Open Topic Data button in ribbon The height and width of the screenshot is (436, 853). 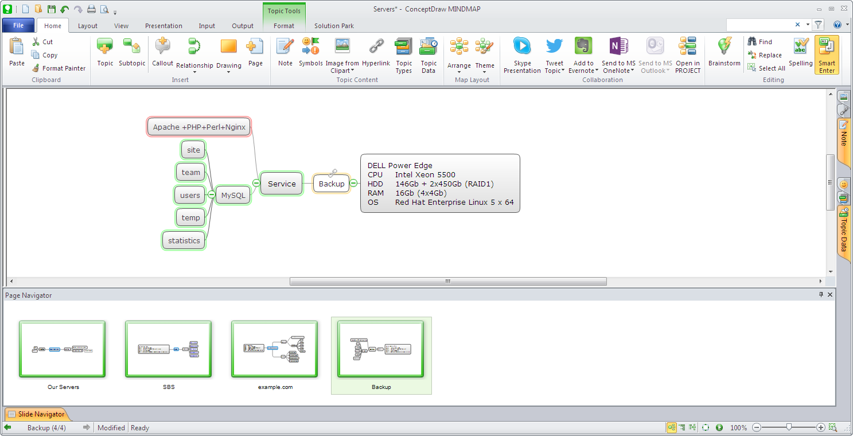[429, 56]
